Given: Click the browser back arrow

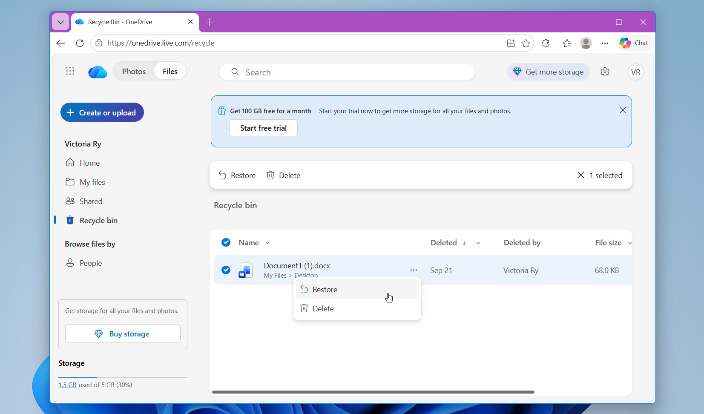Looking at the screenshot, I should pyautogui.click(x=60, y=43).
